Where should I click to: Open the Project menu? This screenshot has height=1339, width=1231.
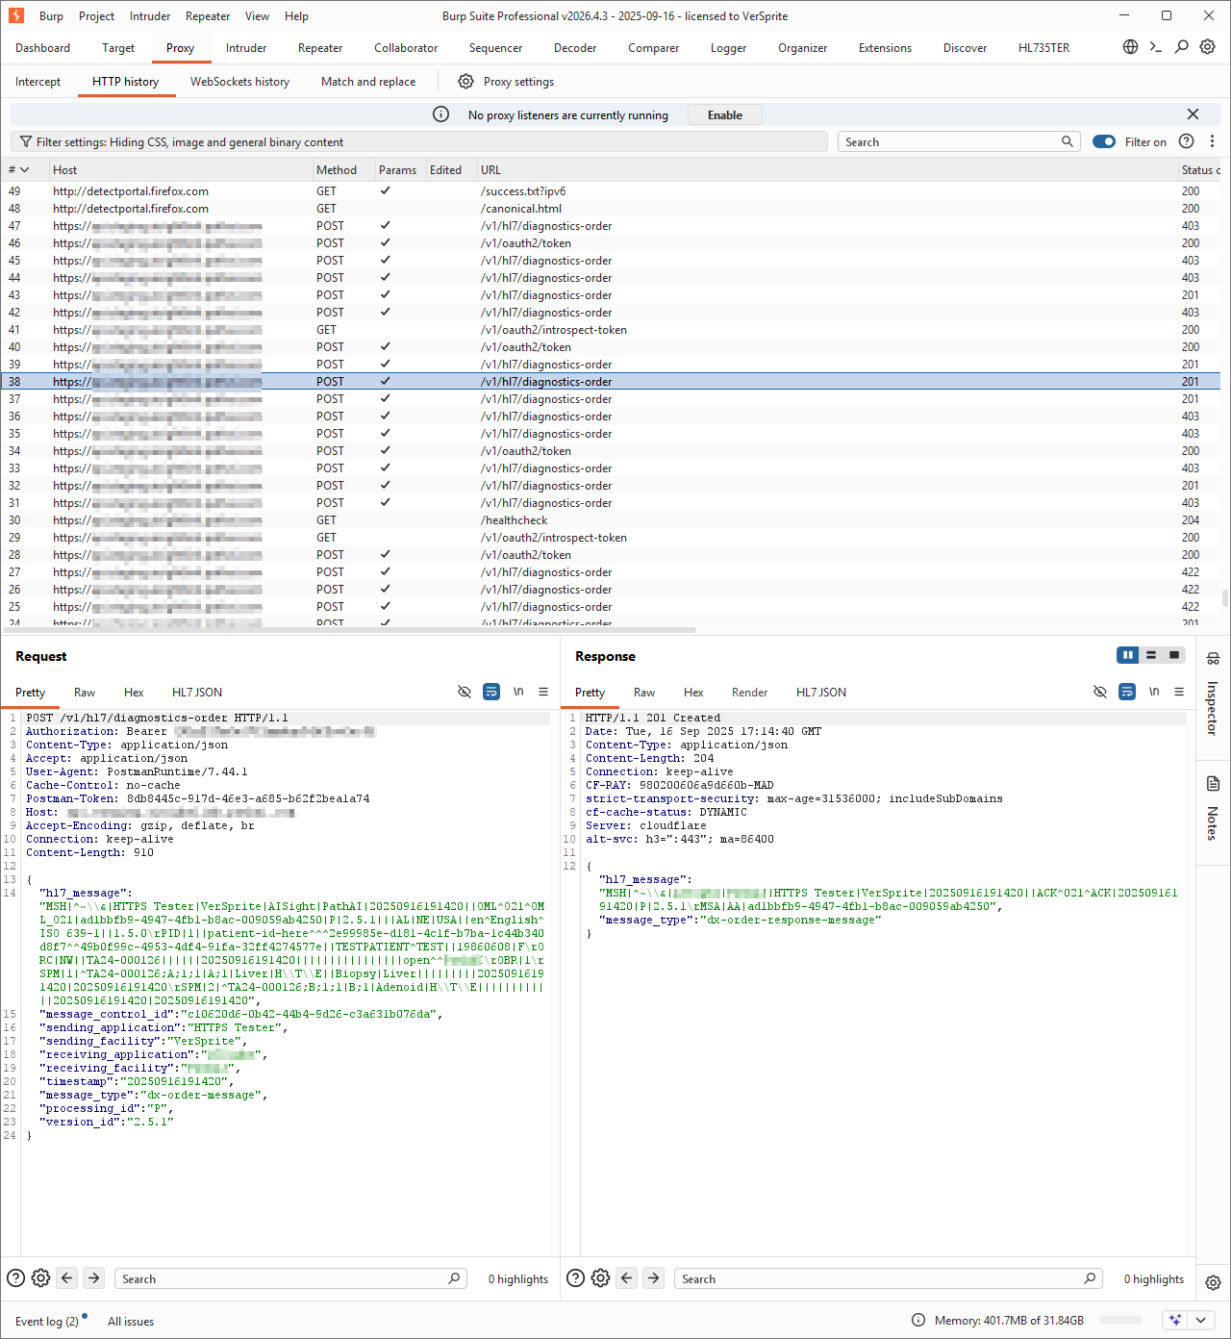point(96,16)
